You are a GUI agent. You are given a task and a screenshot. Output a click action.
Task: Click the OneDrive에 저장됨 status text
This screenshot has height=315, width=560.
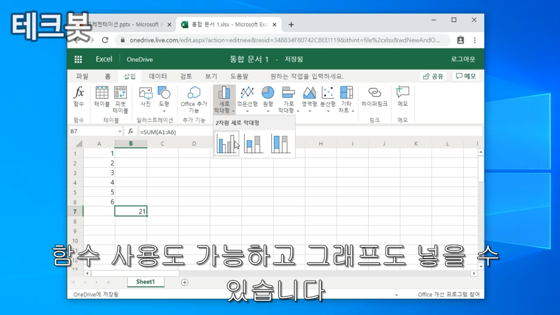point(96,294)
